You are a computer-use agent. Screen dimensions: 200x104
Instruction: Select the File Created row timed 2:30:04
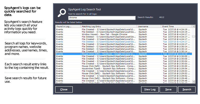(124, 61)
